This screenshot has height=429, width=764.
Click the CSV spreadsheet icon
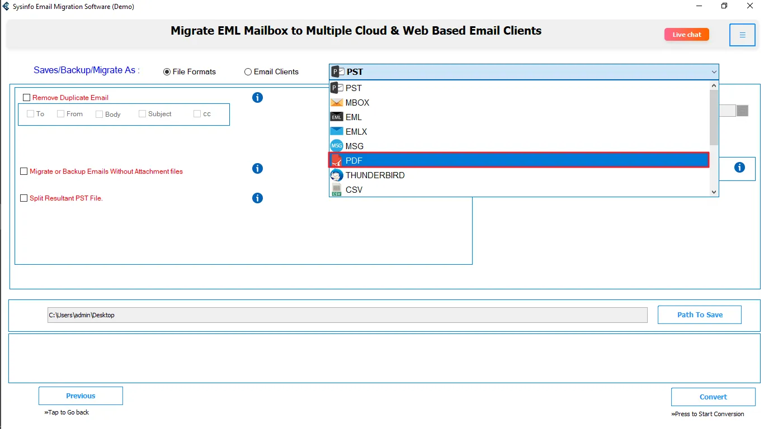pyautogui.click(x=337, y=190)
